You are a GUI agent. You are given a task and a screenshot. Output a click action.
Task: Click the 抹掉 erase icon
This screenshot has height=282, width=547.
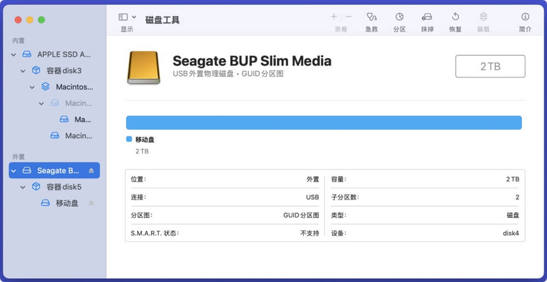click(427, 17)
